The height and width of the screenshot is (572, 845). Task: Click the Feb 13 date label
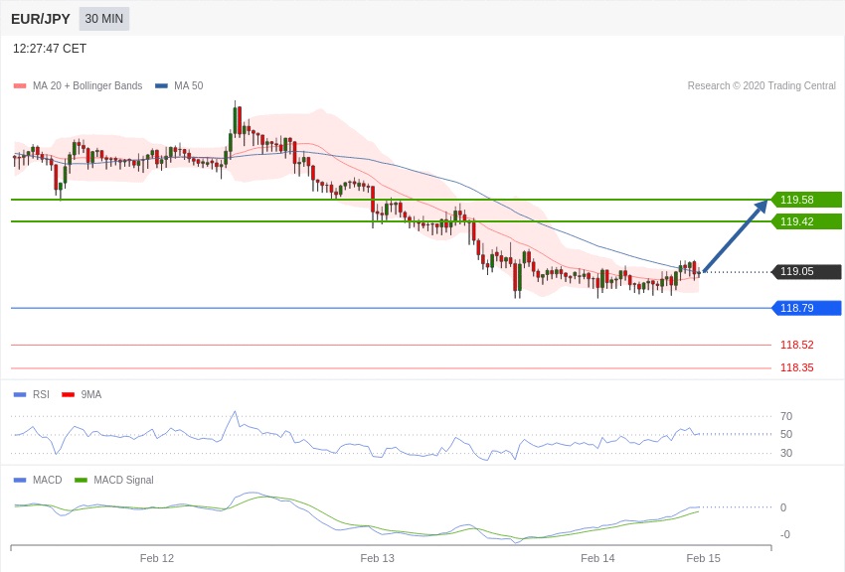[378, 558]
